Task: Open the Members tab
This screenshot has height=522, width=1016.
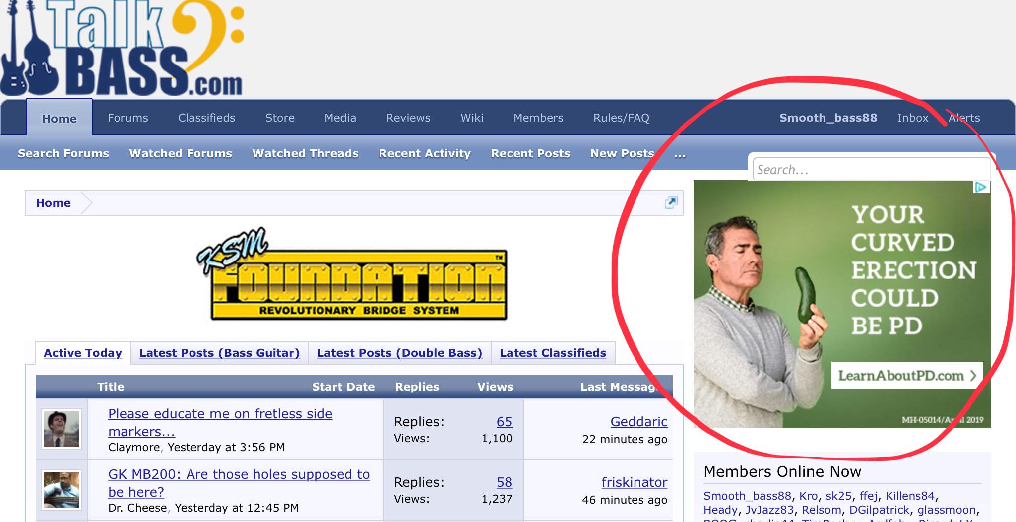Action: [x=538, y=118]
